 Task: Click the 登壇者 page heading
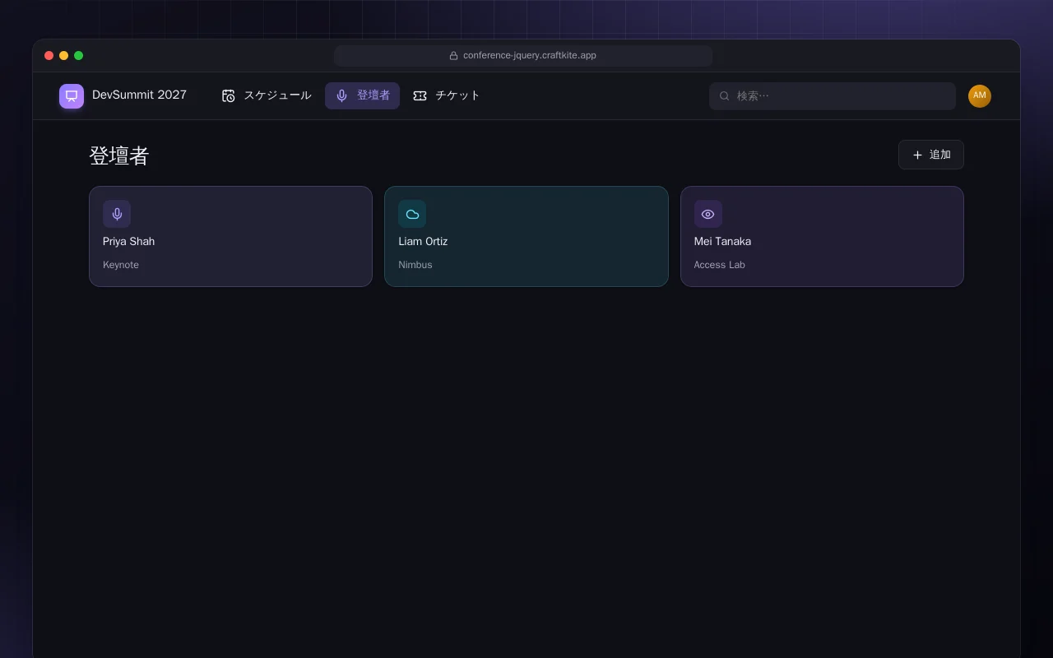(118, 155)
